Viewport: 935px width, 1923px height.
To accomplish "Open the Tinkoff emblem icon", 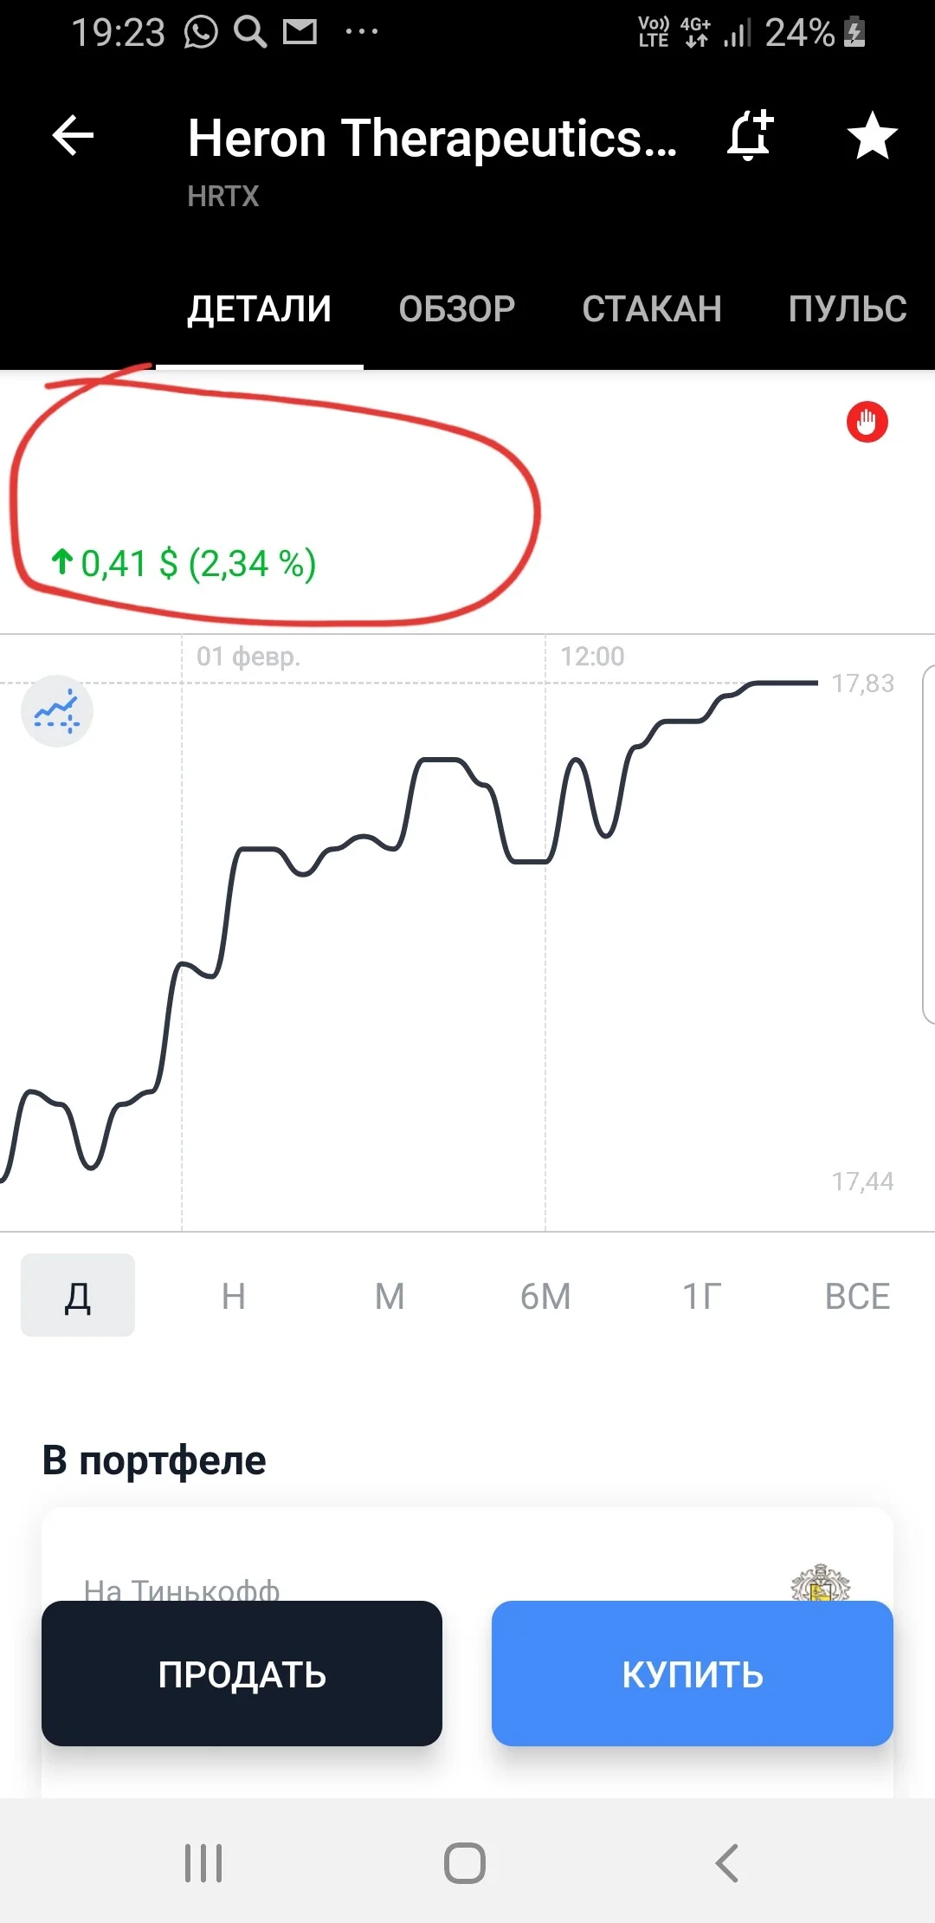I will [820, 1583].
